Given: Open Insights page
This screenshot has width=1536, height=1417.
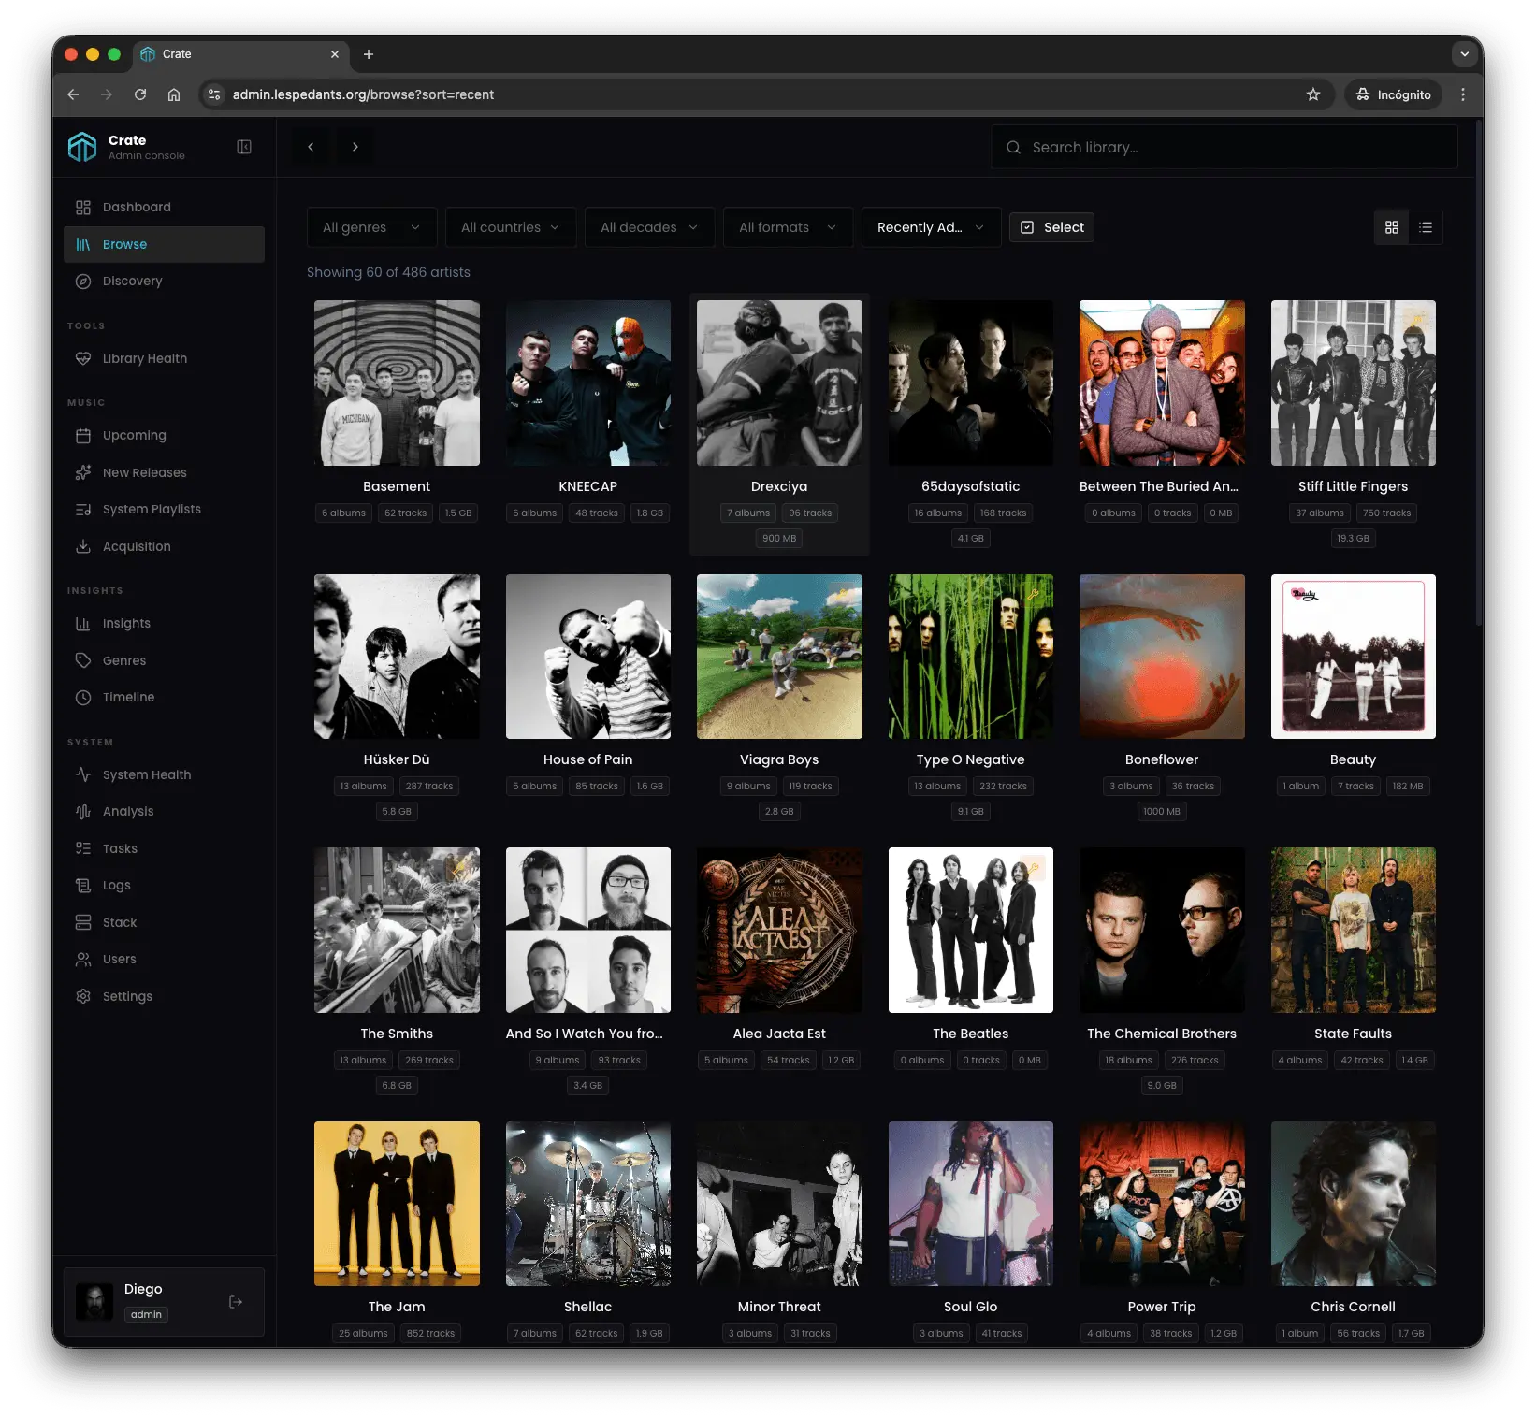Looking at the screenshot, I should coord(164,623).
